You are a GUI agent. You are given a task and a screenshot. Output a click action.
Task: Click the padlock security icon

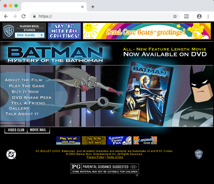click(x=34, y=16)
